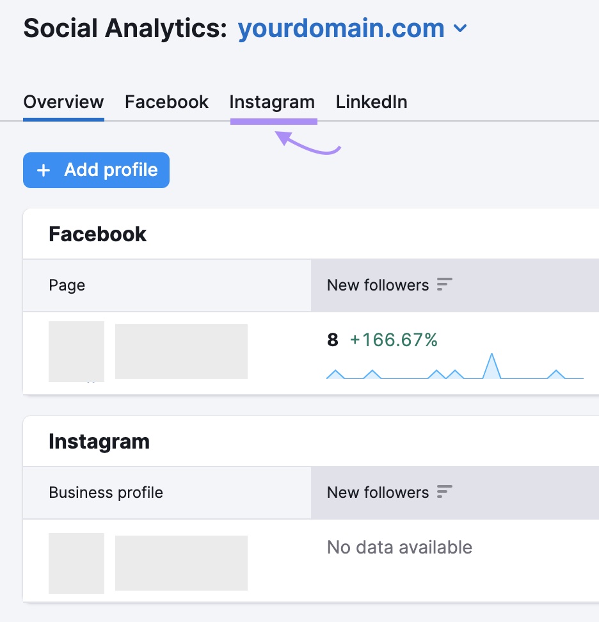Image resolution: width=599 pixels, height=622 pixels.
Task: Open the domain selector next to yourdomain.com
Action: [x=459, y=29]
